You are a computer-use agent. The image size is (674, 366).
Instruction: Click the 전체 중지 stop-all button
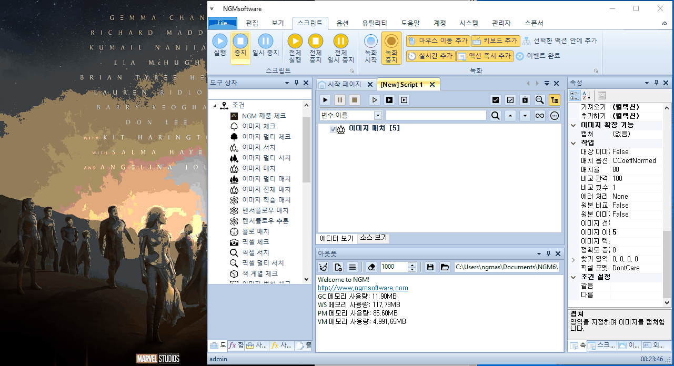tap(315, 48)
